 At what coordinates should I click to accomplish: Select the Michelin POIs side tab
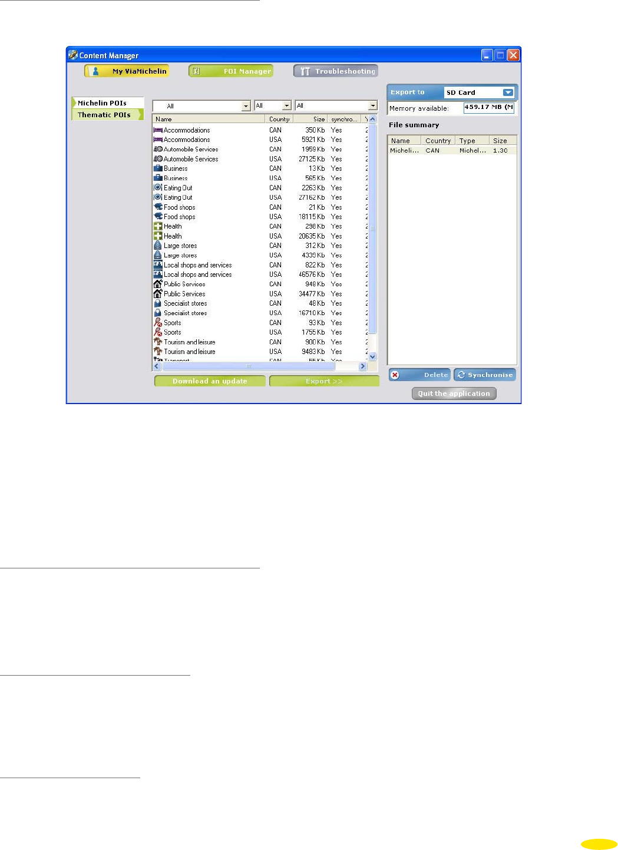tap(108, 103)
